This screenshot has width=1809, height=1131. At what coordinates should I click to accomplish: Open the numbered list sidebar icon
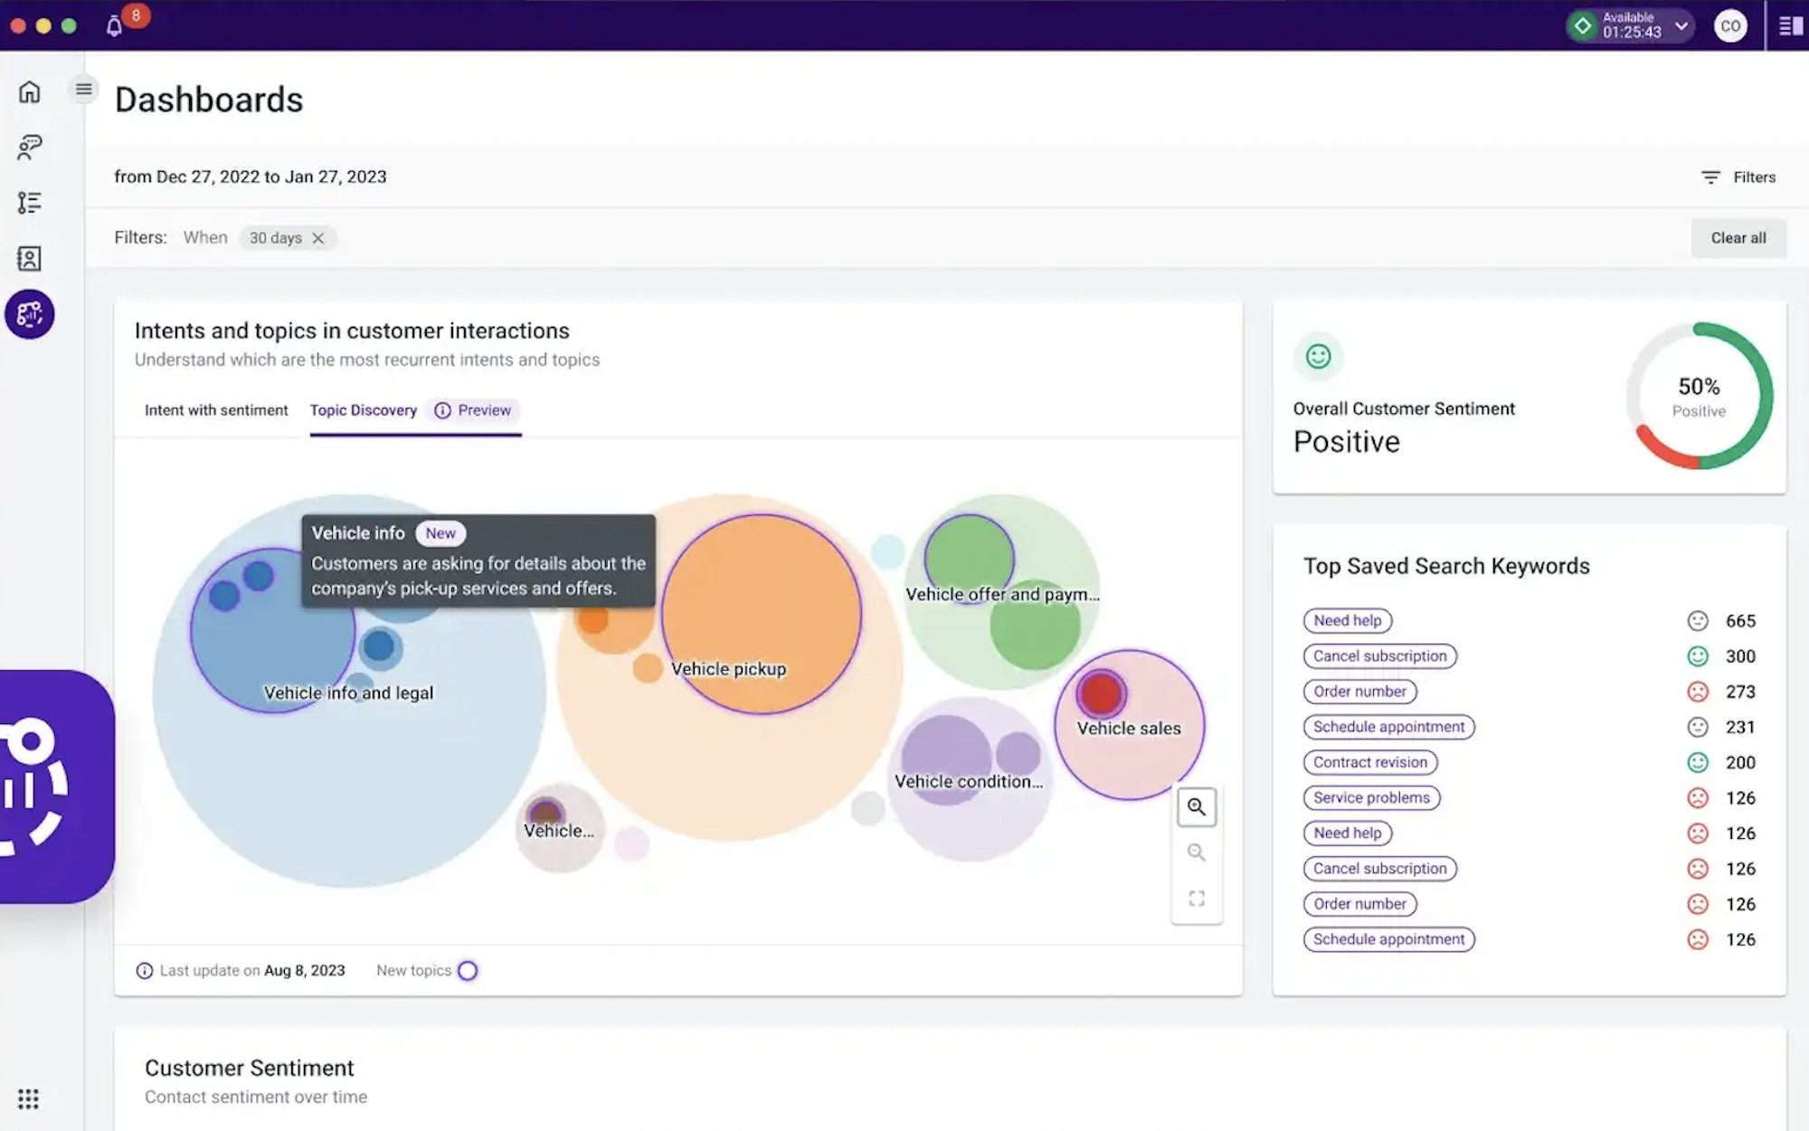click(x=30, y=203)
